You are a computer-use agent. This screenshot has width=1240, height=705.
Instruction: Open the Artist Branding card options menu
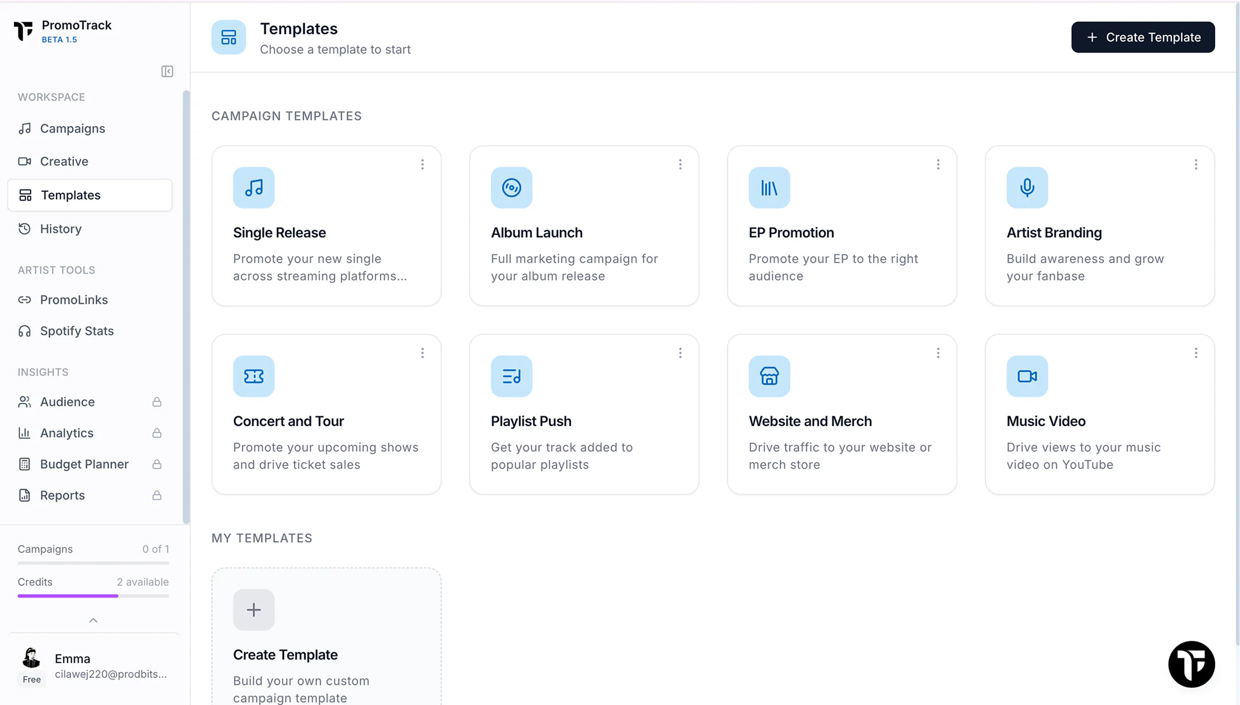(1196, 165)
